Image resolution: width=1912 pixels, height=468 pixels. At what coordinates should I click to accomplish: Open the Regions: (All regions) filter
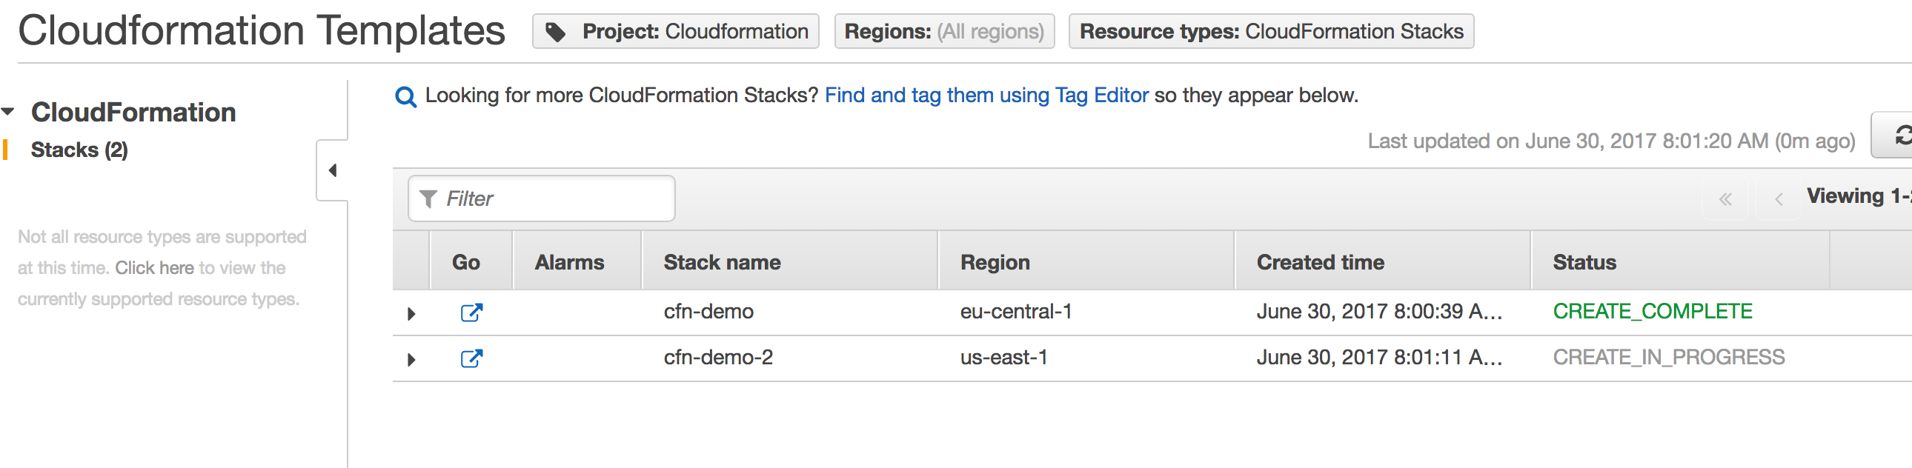[x=944, y=31]
